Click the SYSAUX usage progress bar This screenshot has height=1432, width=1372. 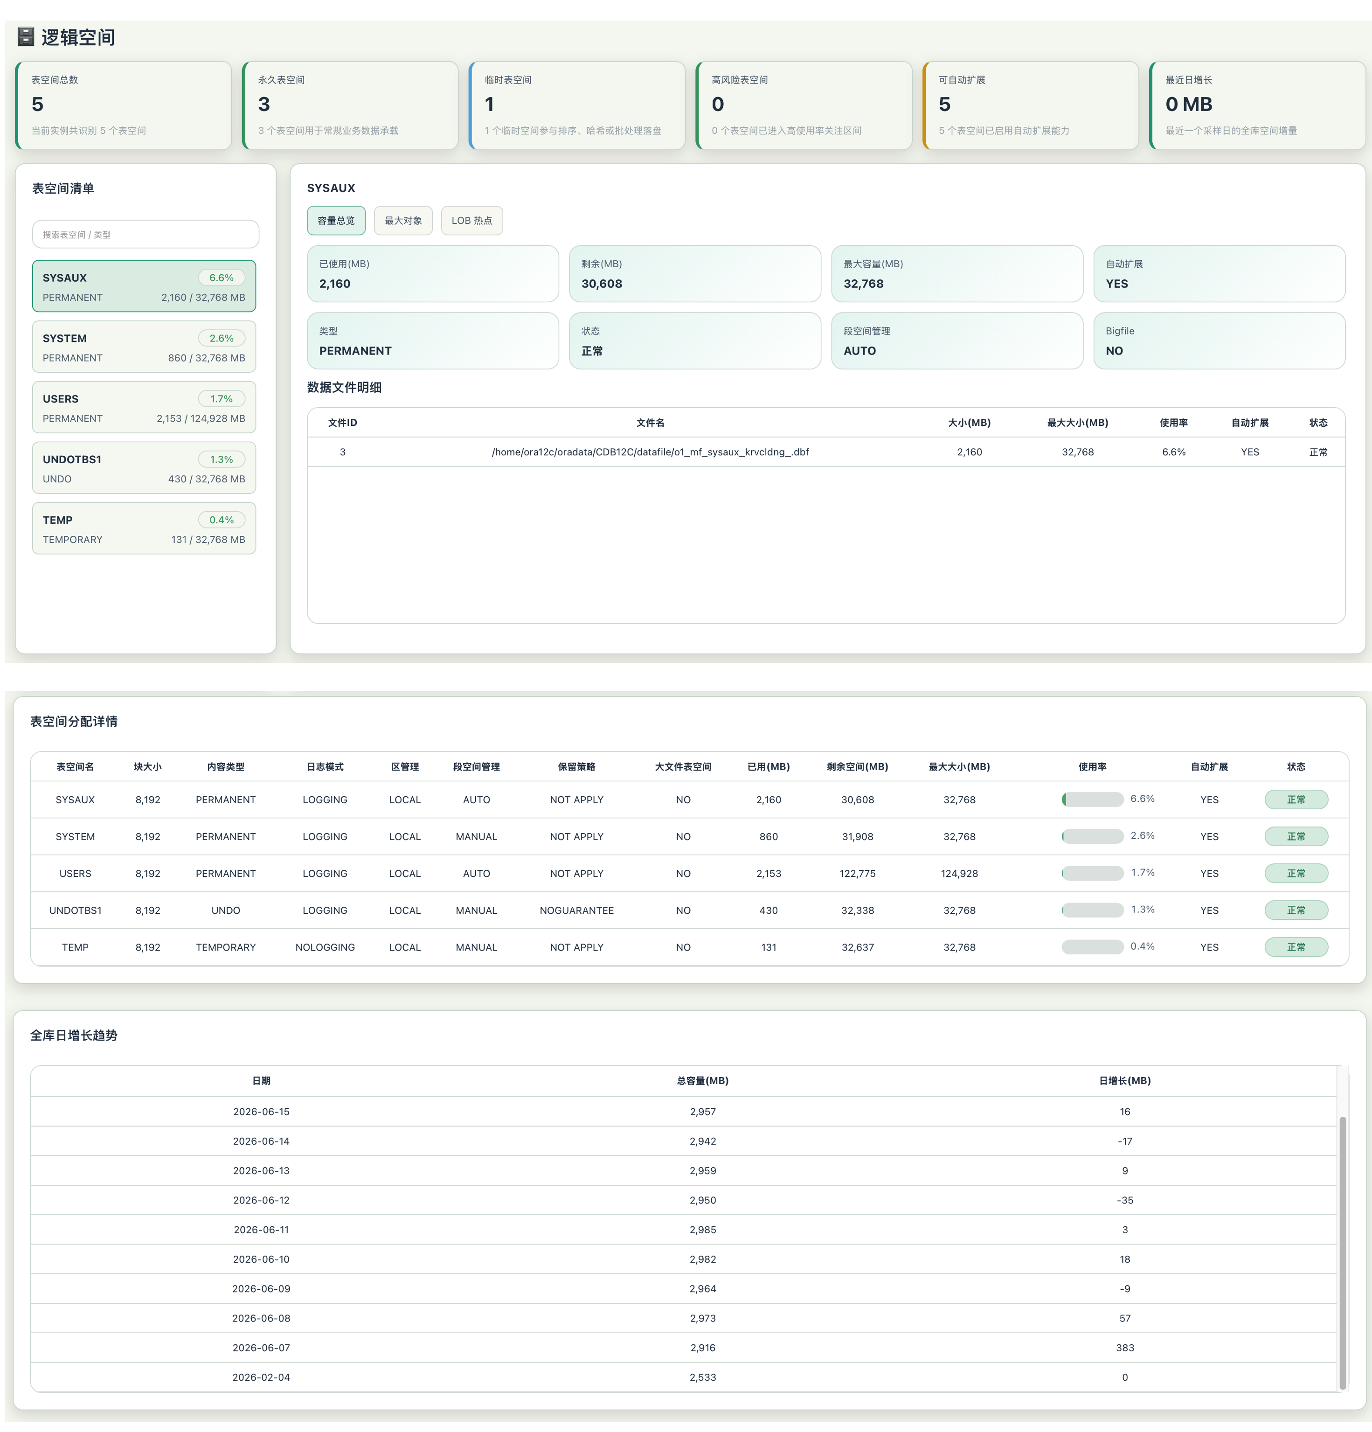pyautogui.click(x=1092, y=799)
